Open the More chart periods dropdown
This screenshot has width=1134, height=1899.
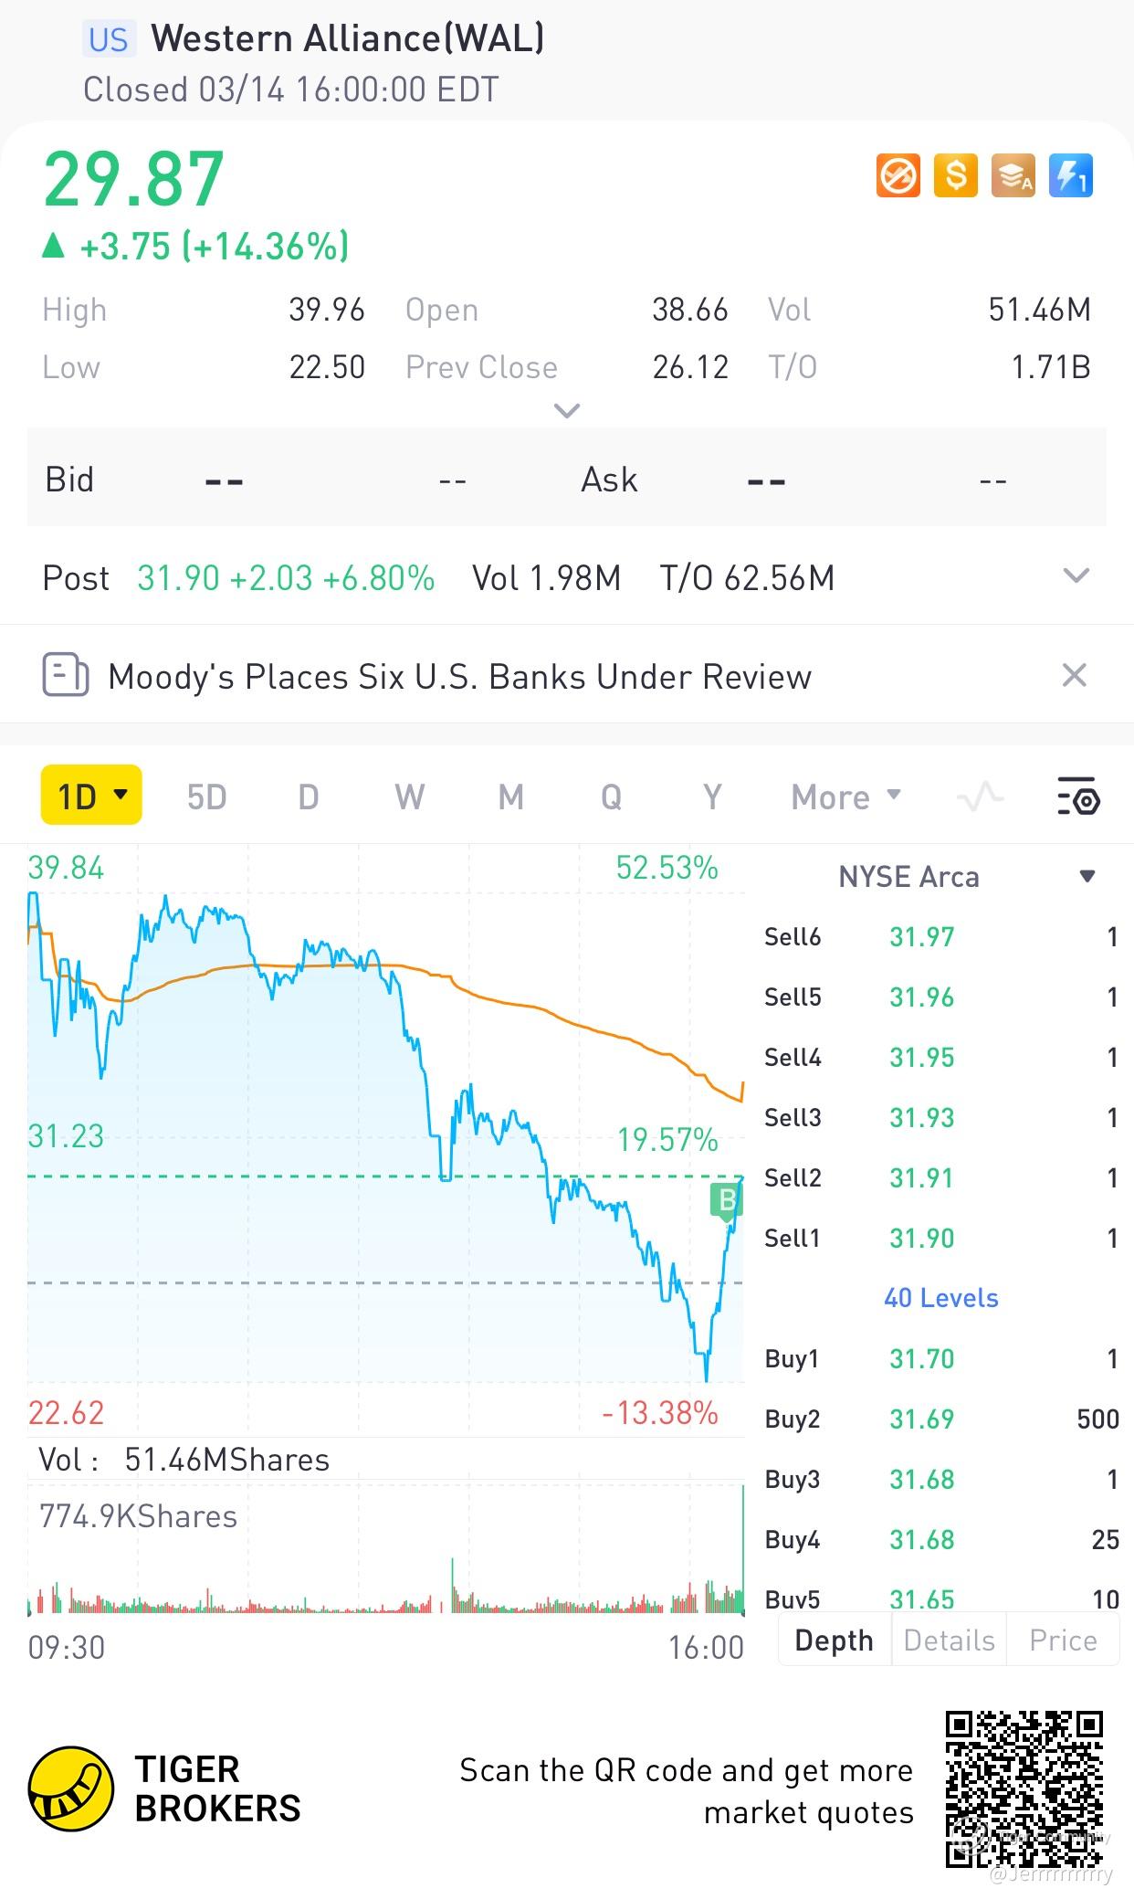click(845, 797)
